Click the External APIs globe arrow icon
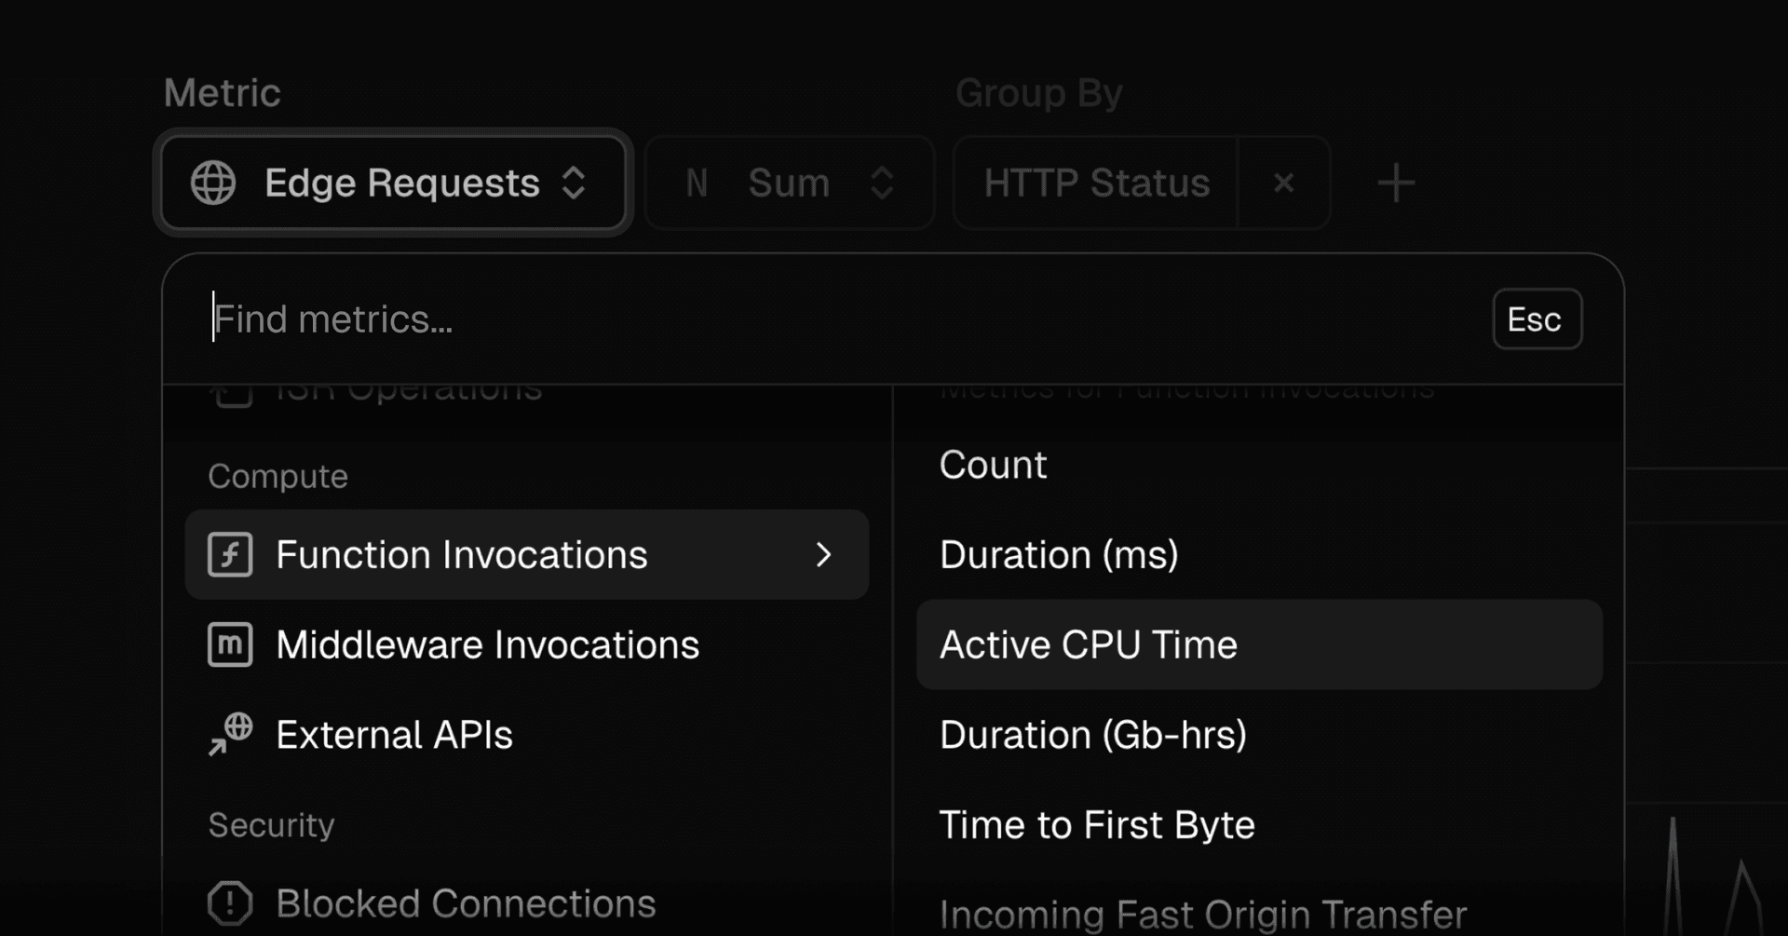Image resolution: width=1788 pixels, height=936 pixels. click(230, 735)
